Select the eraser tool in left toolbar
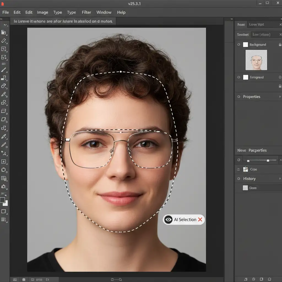Screen dimensions: 282x282 4,41
